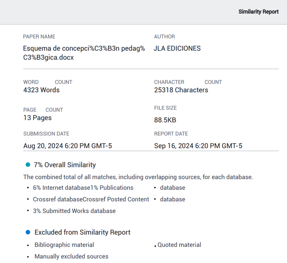Image resolution: width=287 pixels, height=263 pixels.
Task: Click the Excluded from Similarity Report heading
Action: [82, 232]
